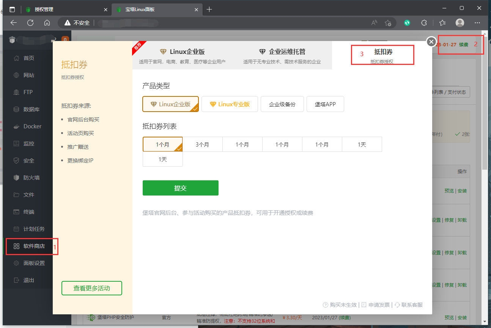The height and width of the screenshot is (328, 491).
Task: Click the monitor icon beside 监控
Action: click(x=16, y=143)
